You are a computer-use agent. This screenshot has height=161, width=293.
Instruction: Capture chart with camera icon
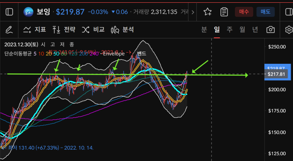(270, 30)
